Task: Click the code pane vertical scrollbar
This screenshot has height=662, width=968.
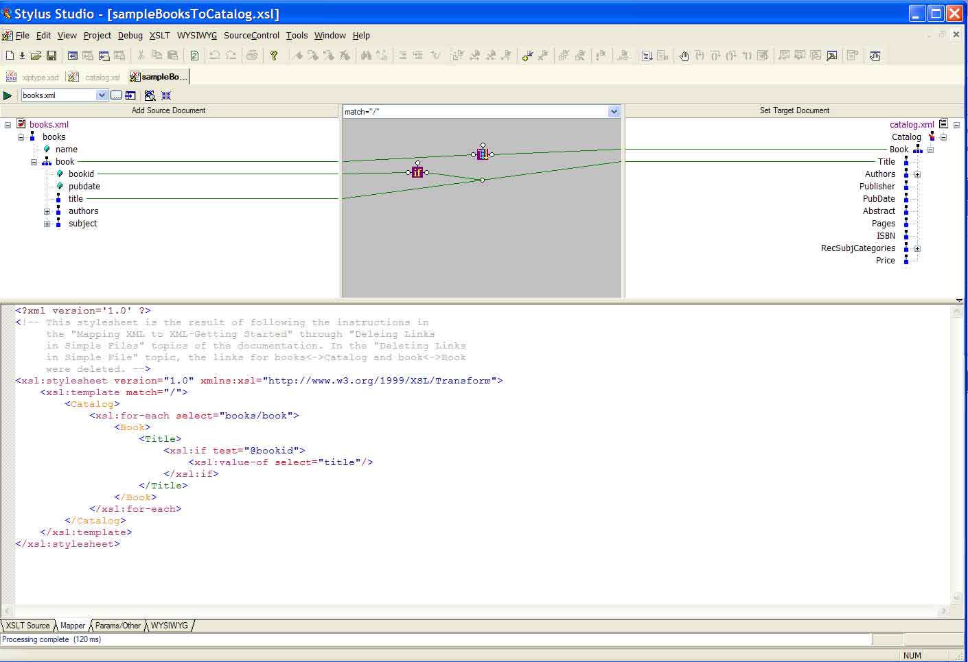Action: pos(956,453)
